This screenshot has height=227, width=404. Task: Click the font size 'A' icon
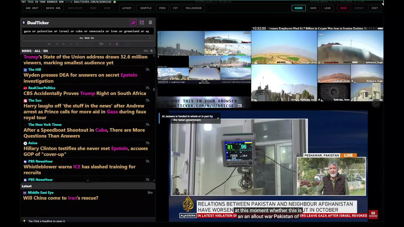pyautogui.click(x=49, y=44)
